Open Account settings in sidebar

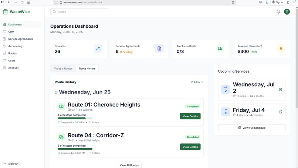[21, 68]
